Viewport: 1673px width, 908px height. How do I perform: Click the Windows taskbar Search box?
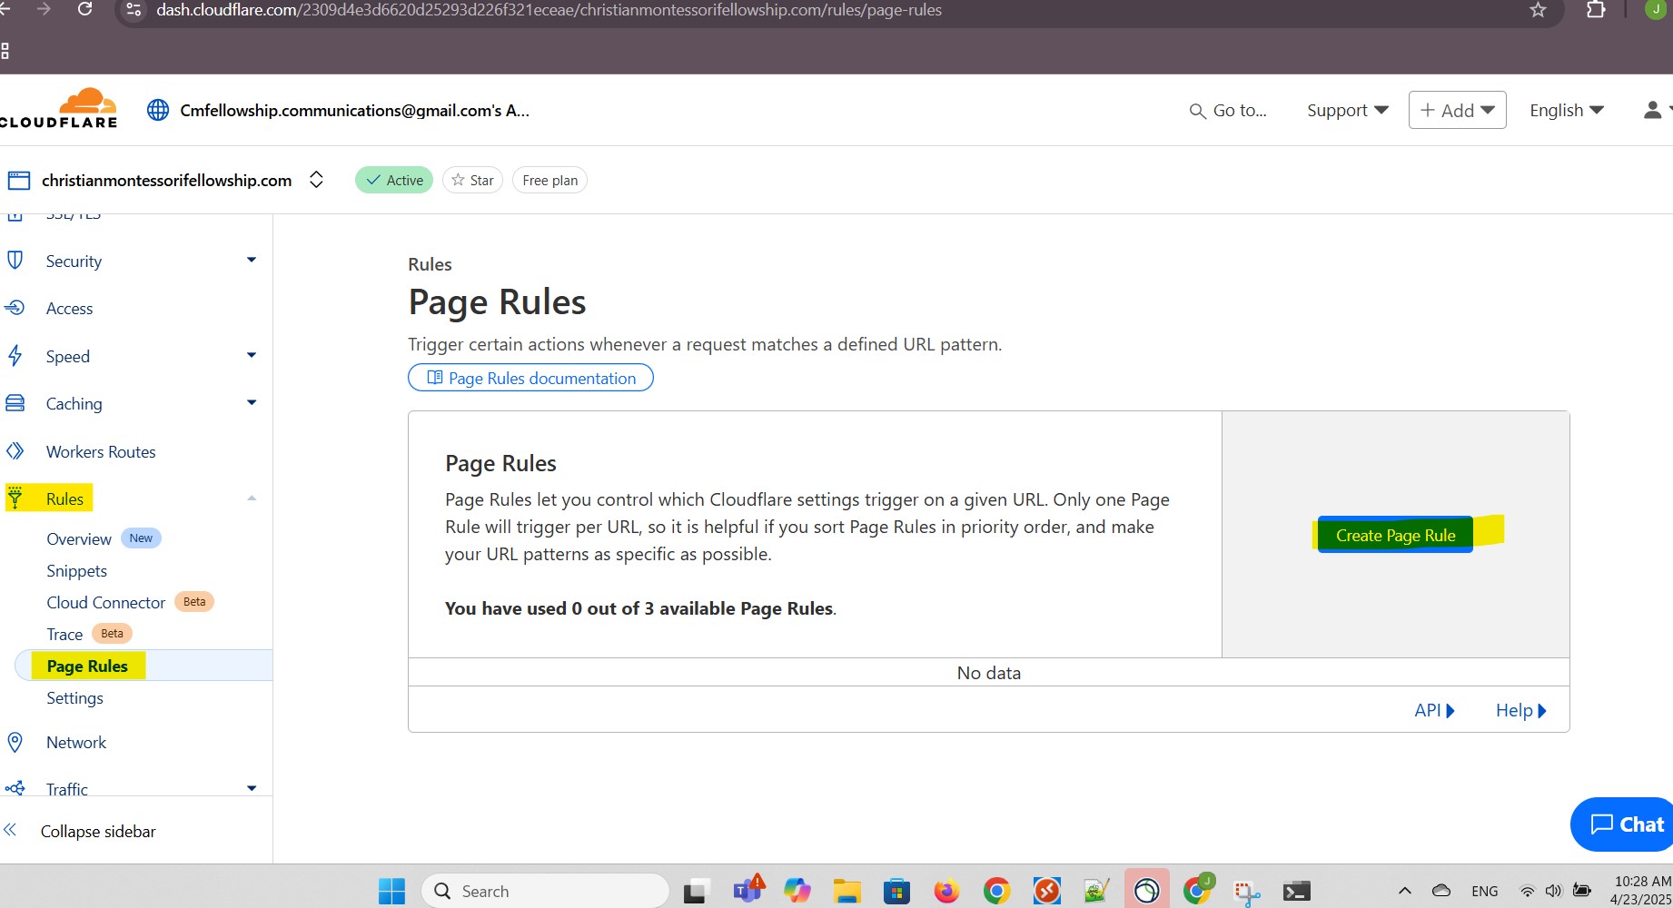click(x=545, y=891)
